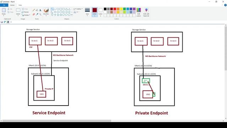Click 'MS Backbone Network' label in left diagram

63,55
